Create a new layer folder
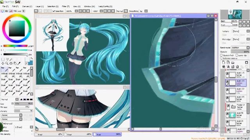250x140 pixels. [x=233, y=62]
